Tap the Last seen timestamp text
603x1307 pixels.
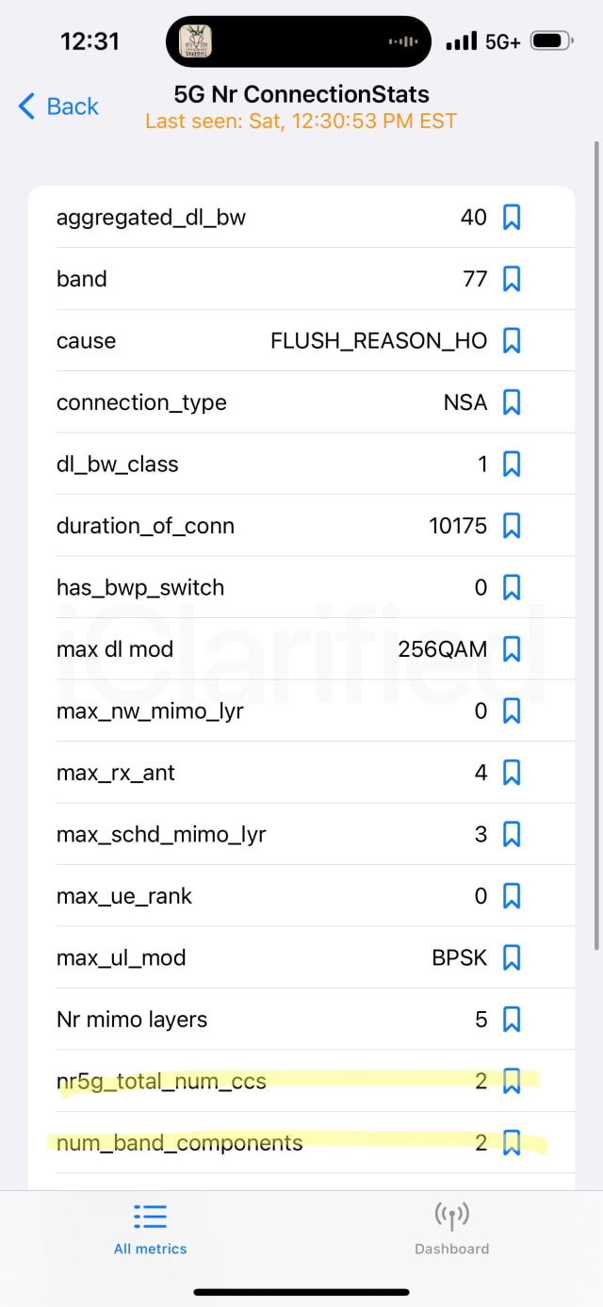pyautogui.click(x=301, y=122)
